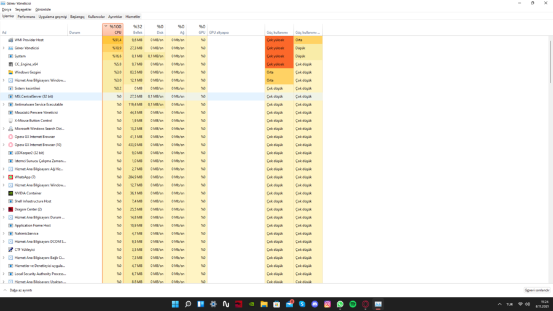Expand the Dragon Center (2) group
The width and height of the screenshot is (553, 311).
pyautogui.click(x=4, y=209)
